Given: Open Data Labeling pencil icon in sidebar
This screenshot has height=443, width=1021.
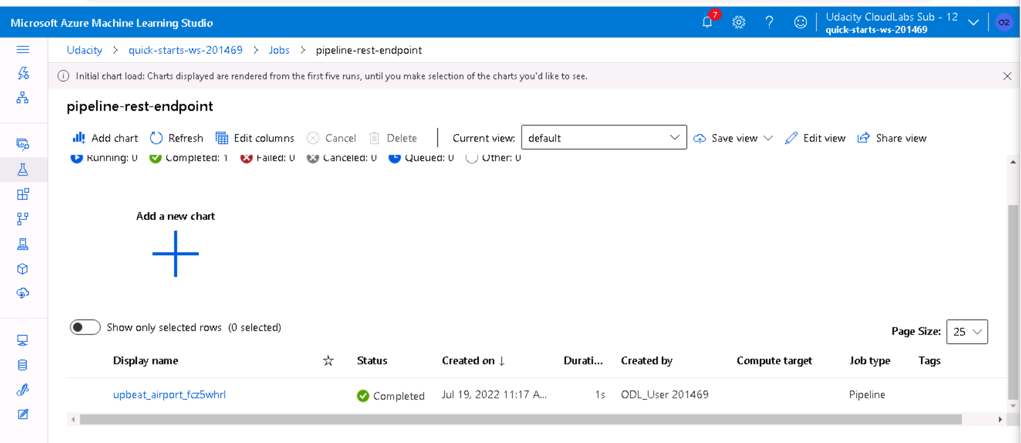Looking at the screenshot, I should (x=23, y=414).
